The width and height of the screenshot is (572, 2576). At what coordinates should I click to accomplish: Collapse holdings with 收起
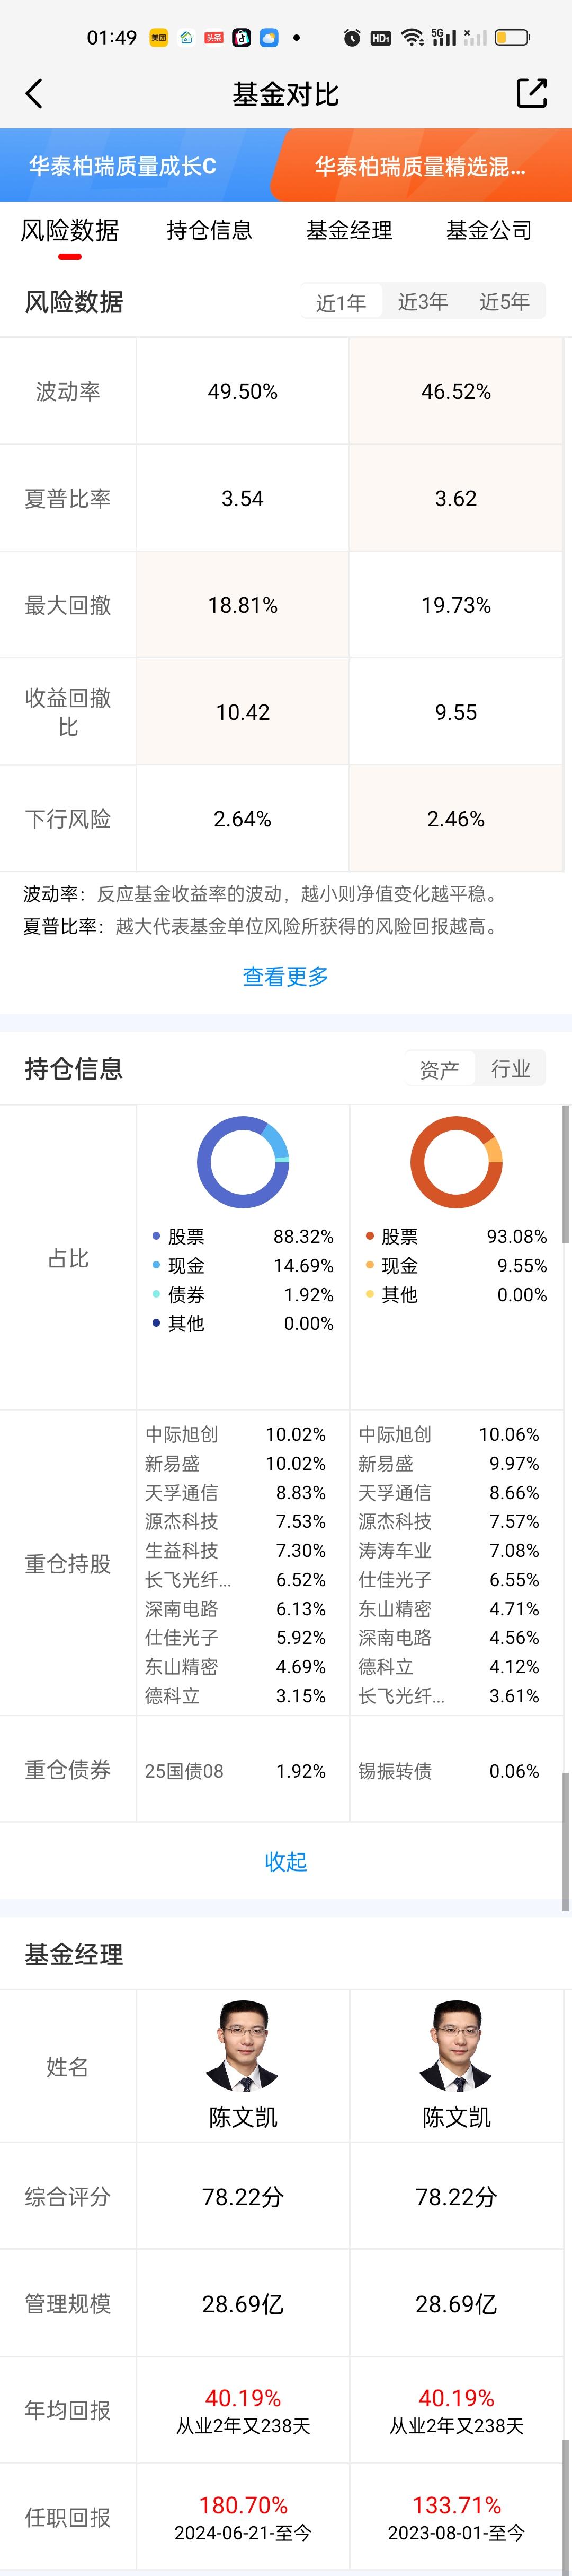[285, 1861]
